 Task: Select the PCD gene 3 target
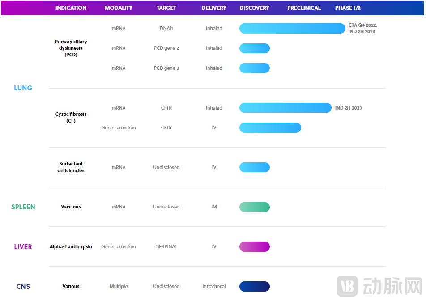tap(166, 68)
